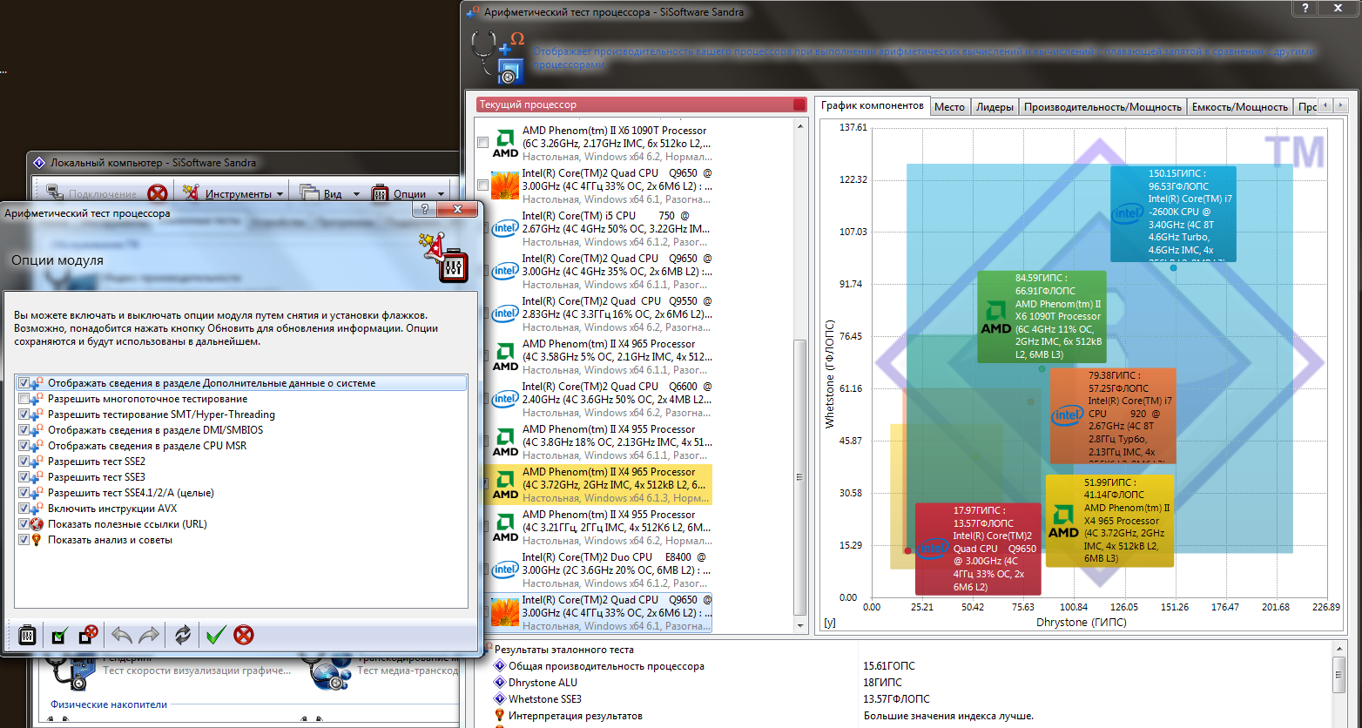Click Intel logo of Core 2 Quad Q9550 row
The width and height of the screenshot is (1362, 728).
(x=505, y=313)
